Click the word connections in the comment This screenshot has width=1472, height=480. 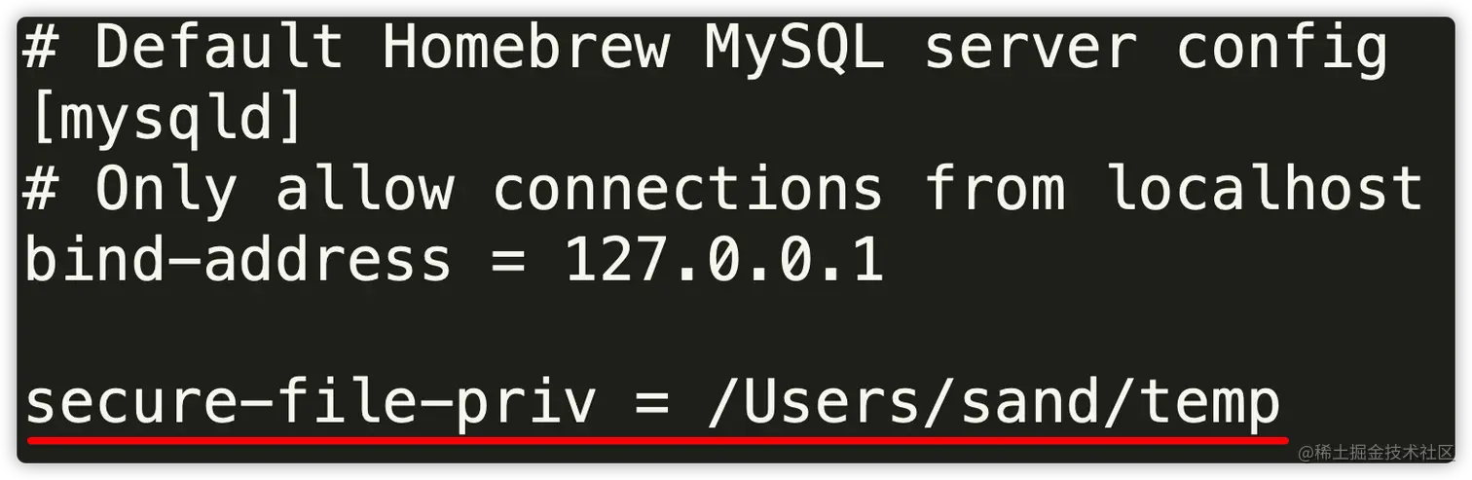[x=688, y=190]
